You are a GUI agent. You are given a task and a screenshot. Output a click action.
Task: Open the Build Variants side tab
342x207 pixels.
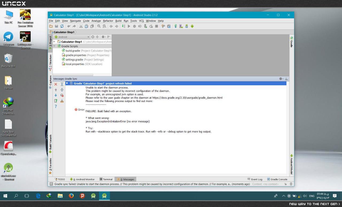[50, 144]
